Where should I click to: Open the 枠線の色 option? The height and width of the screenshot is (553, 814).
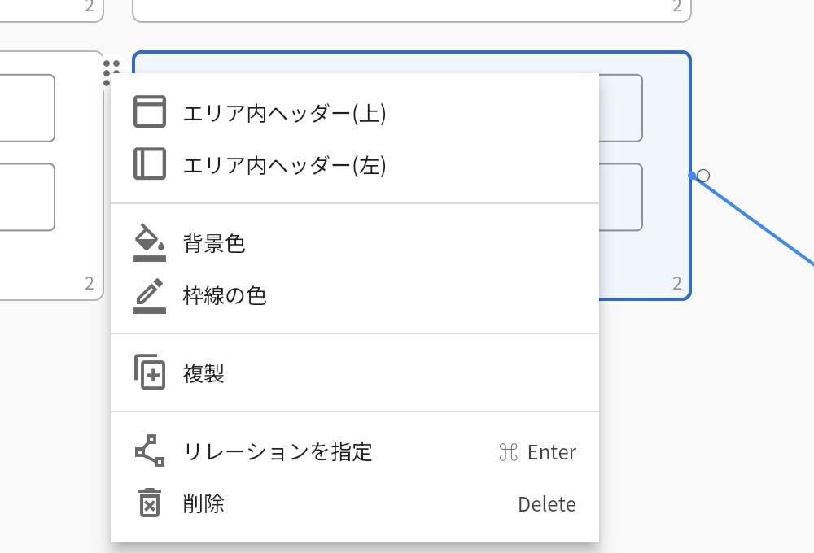355,295
